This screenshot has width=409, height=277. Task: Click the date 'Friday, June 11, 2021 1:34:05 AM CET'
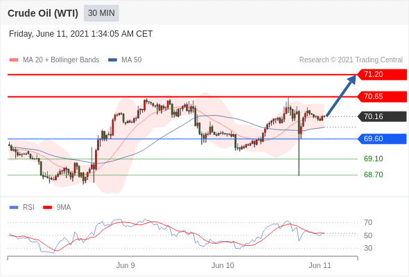coord(80,34)
